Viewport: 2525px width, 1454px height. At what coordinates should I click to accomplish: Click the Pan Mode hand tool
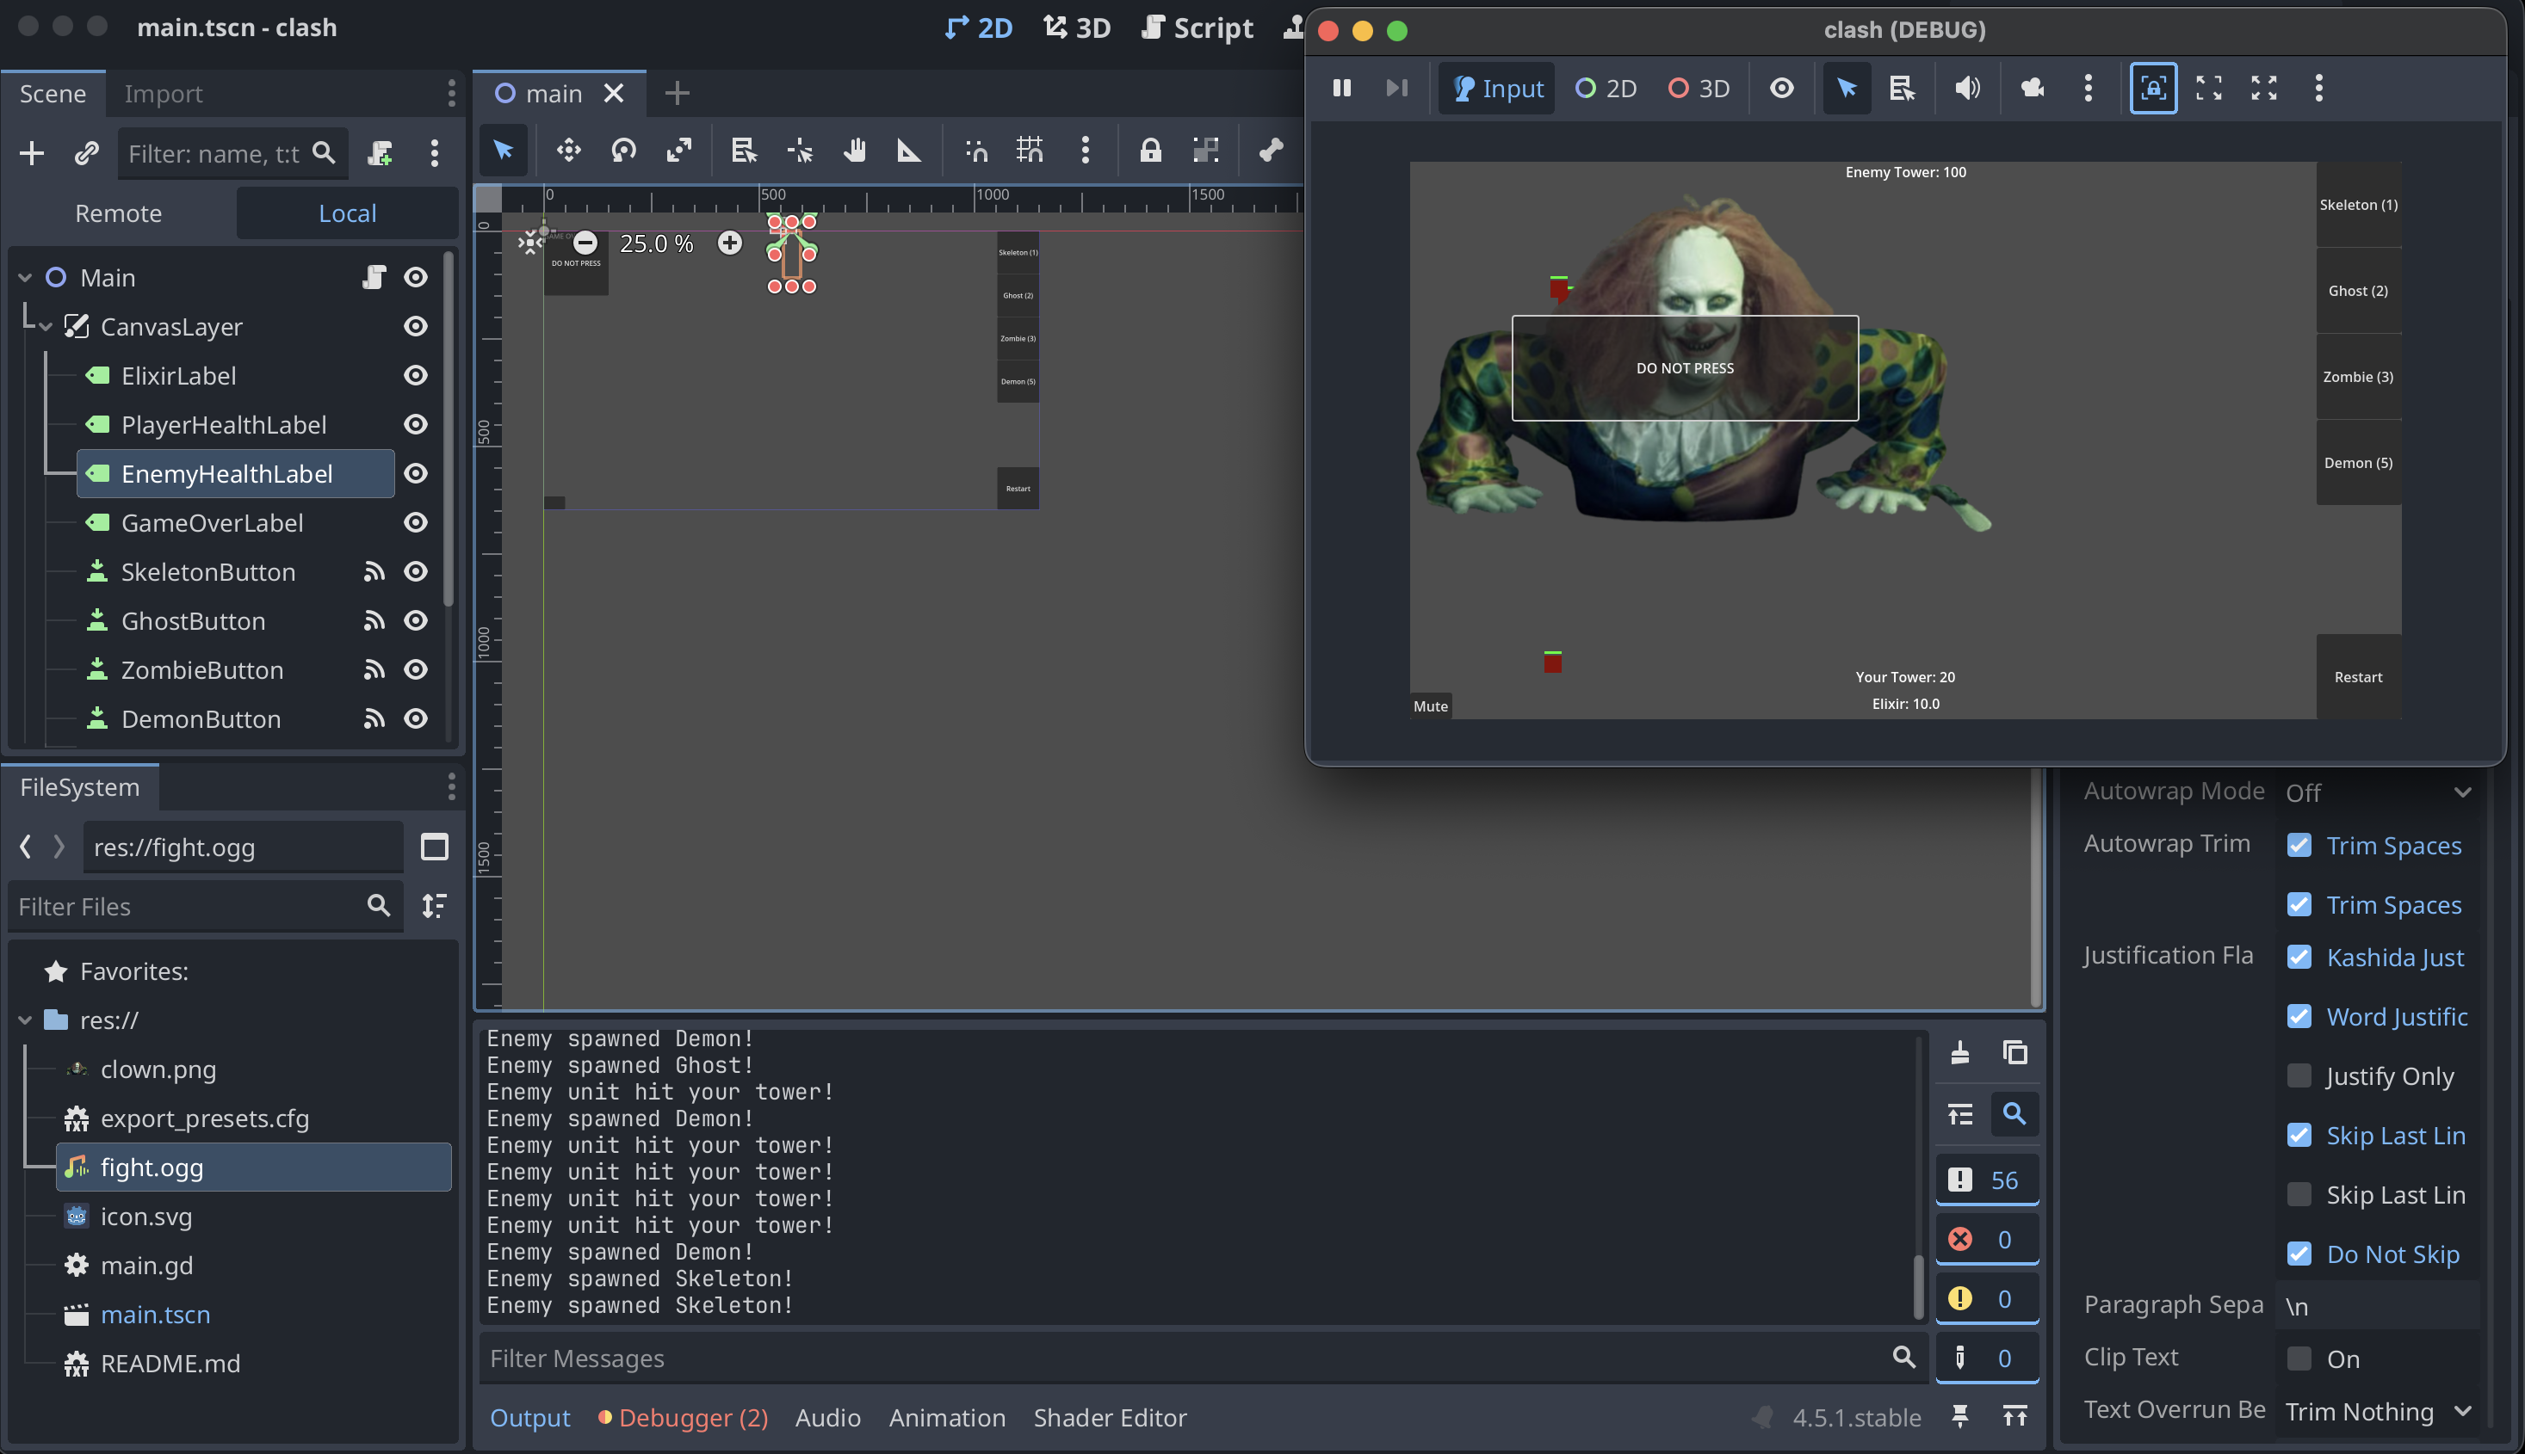coord(854,151)
